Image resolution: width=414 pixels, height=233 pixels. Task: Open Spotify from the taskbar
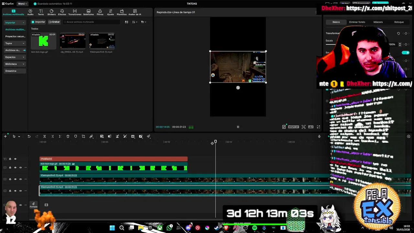(x=255, y=228)
